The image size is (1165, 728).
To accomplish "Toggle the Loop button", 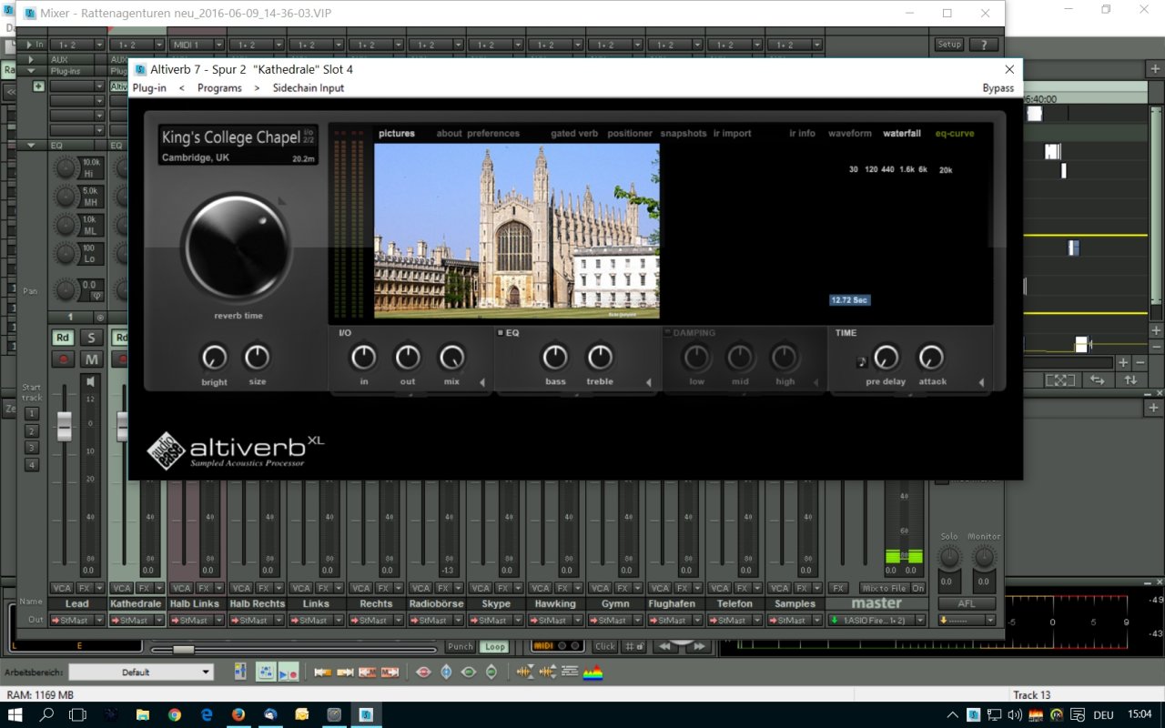I will pyautogui.click(x=495, y=646).
